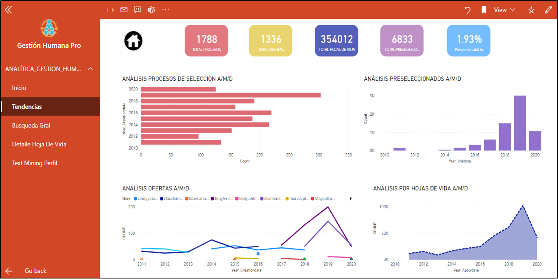Click the Microsoft Teams share icon
Viewport: 558px width, 279px height.
pyautogui.click(x=151, y=10)
